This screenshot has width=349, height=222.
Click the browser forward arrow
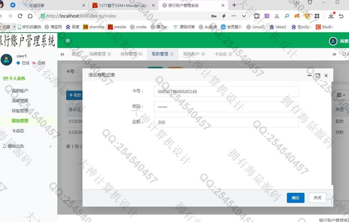click(10, 16)
